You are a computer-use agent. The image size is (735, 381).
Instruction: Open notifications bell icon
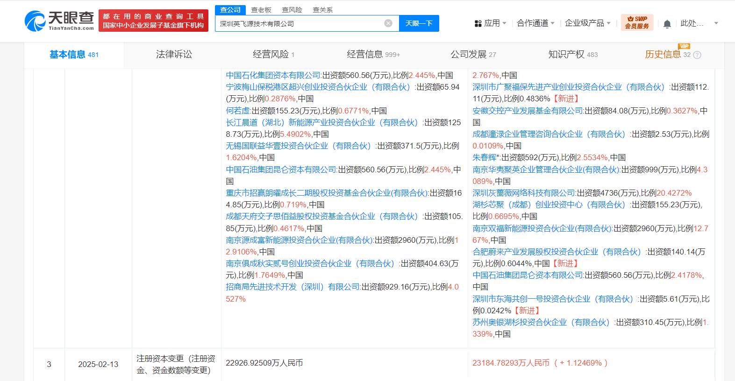tap(667, 24)
